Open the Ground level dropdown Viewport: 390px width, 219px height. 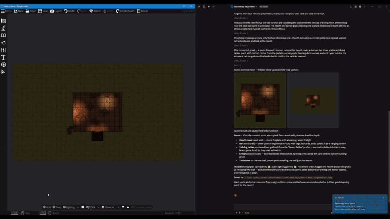(x=111, y=207)
